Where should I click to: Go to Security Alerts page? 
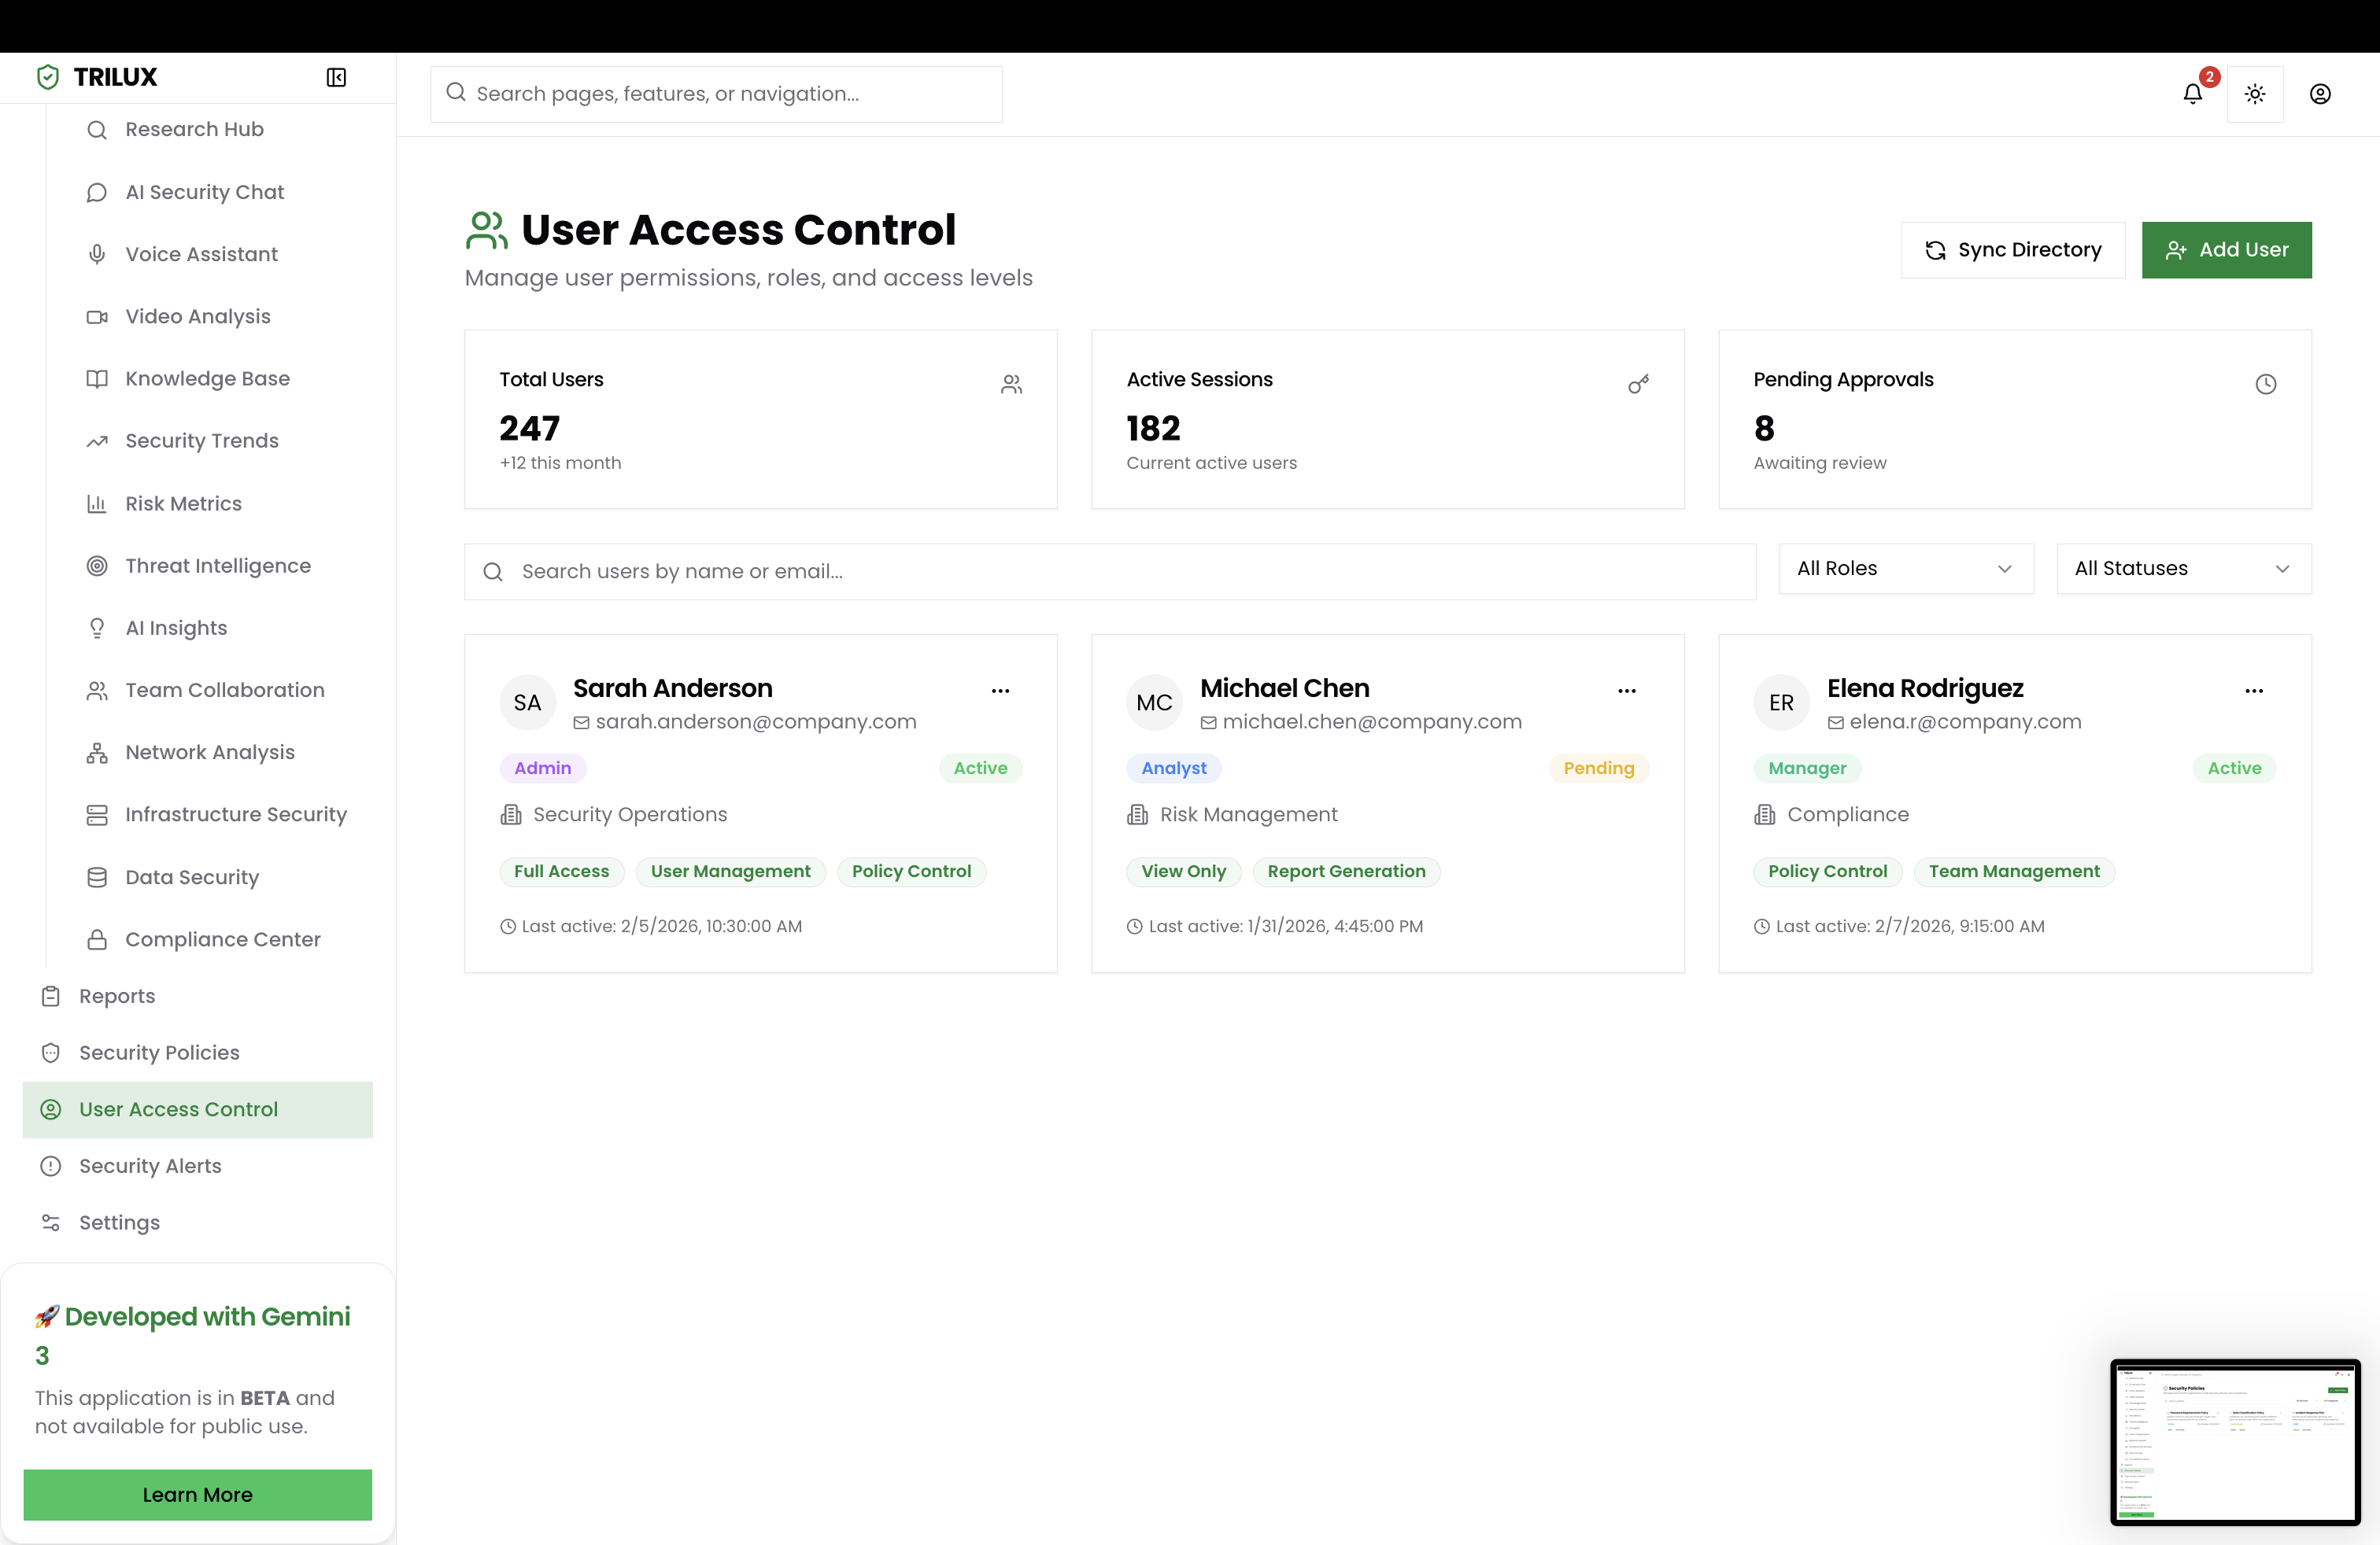pyautogui.click(x=150, y=1165)
